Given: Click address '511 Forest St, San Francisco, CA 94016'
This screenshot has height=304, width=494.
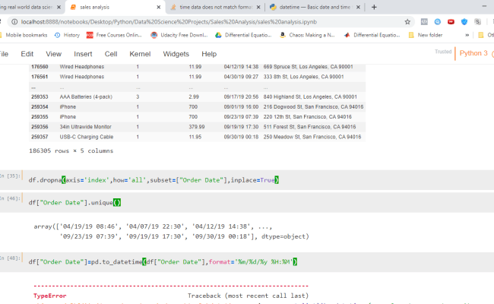Looking at the screenshot, I should [x=309, y=127].
